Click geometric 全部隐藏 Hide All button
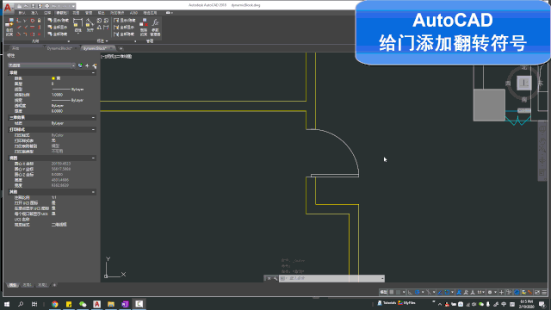The width and height of the screenshot is (551, 310). coord(58,34)
